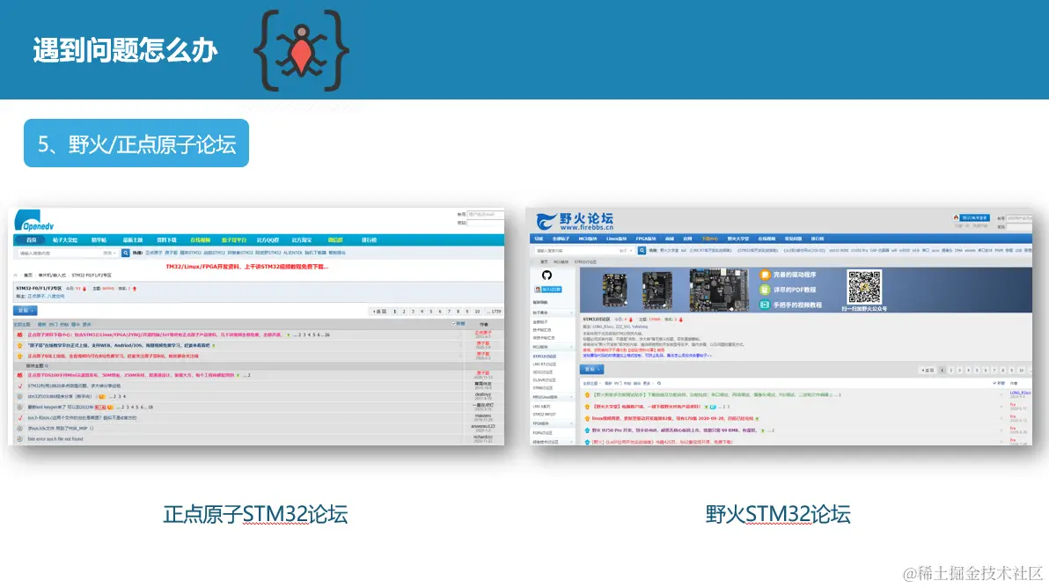Viewport: 1049px width, 588px height.
Task: Open the GitHub icon in 野火 sidebar
Action: pyautogui.click(x=547, y=275)
